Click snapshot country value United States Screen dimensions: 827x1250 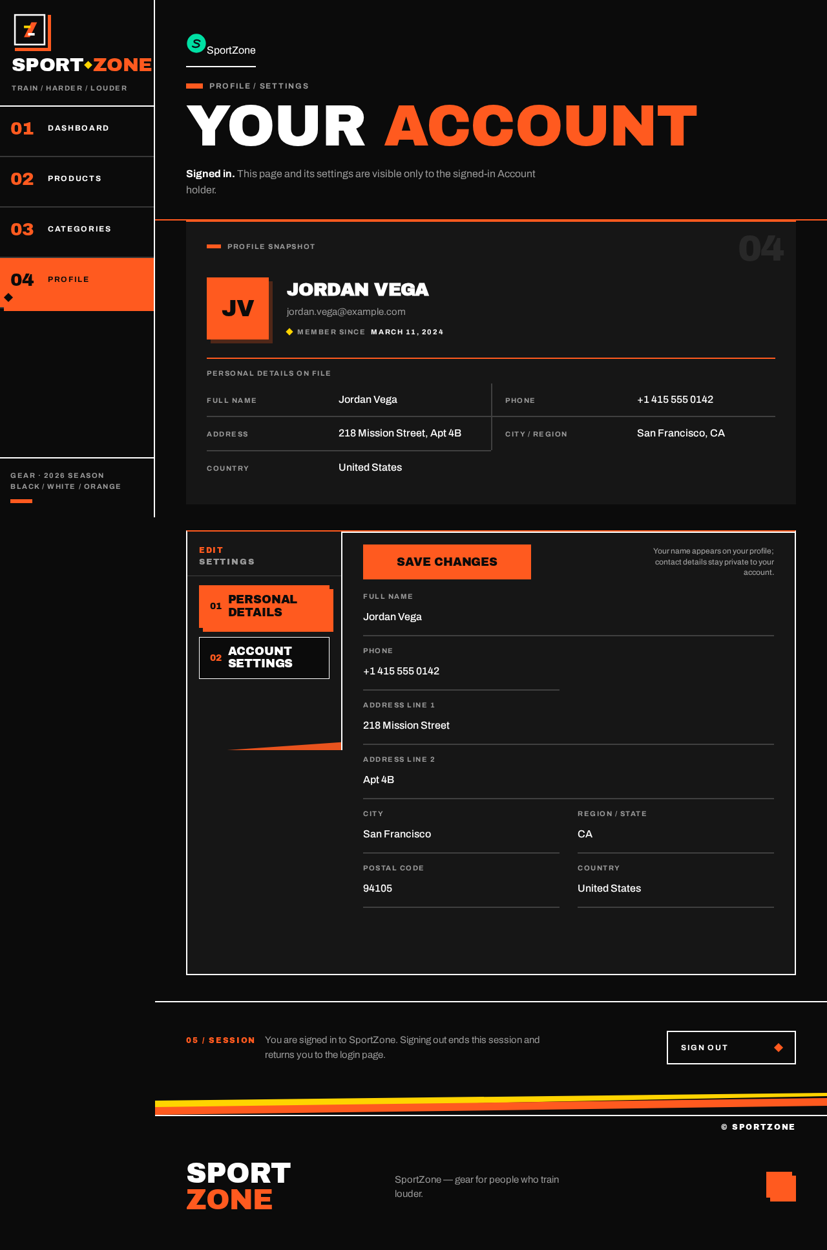point(370,468)
